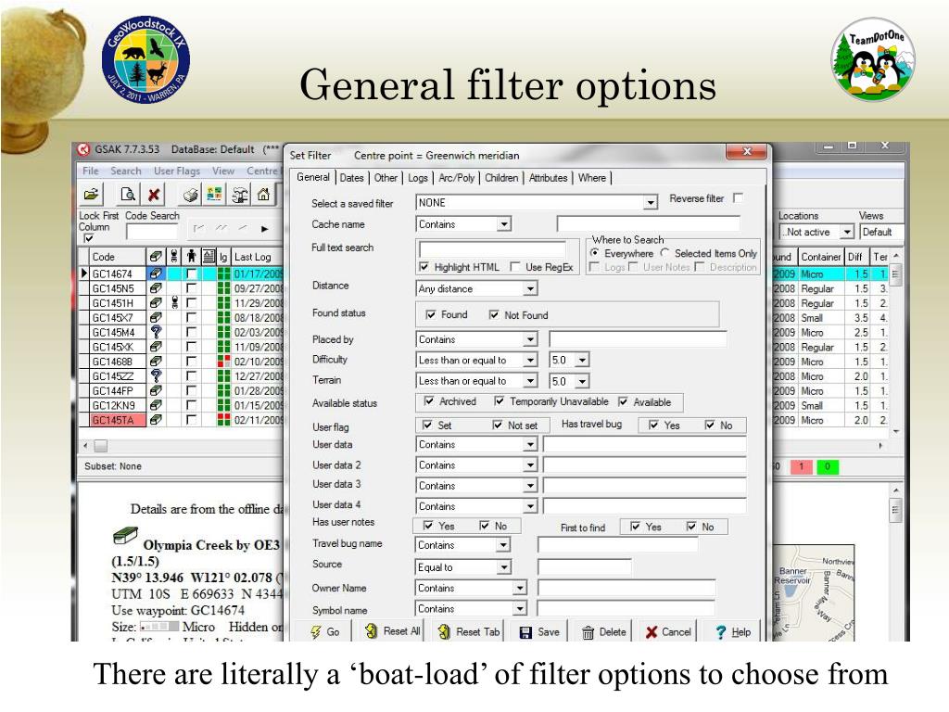
Task: Open Difficulty value 5.0 dropdown
Action: pyautogui.click(x=582, y=361)
